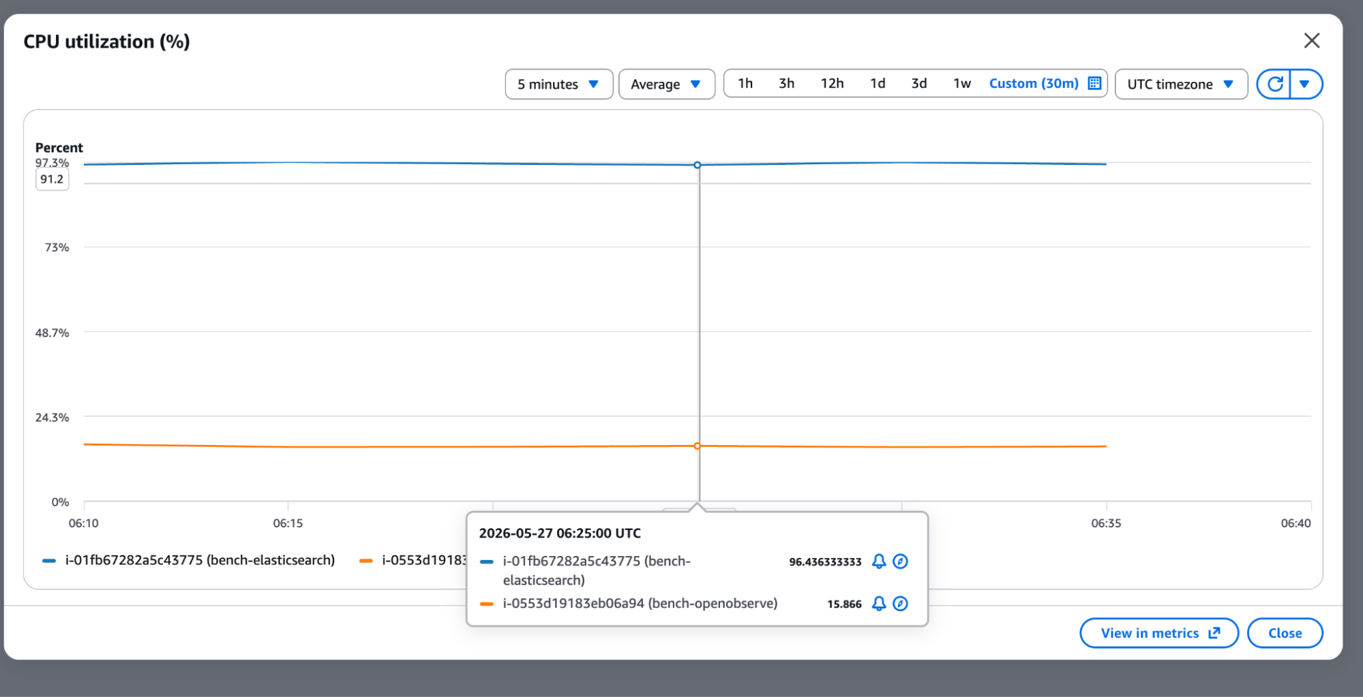Open the Average statistic dropdown

pos(666,84)
